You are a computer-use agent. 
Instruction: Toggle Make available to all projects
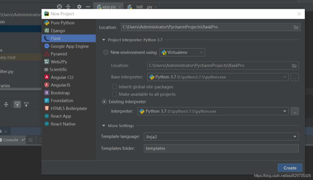click(114, 94)
